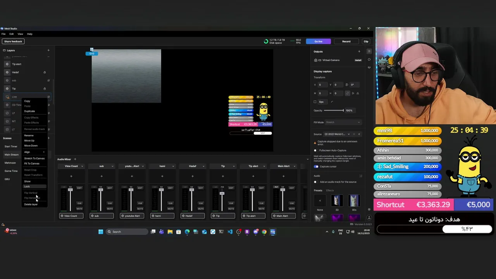Install the Virtual Camera

358,60
